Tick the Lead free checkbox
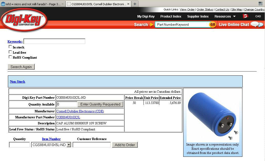The image size is (265, 161). tap(10, 52)
